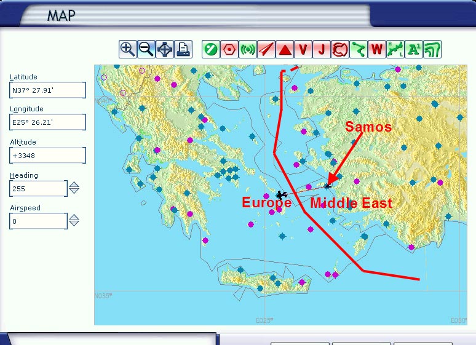Image resolution: width=476 pixels, height=345 pixels.
Task: Click the Latitude input field
Action: click(x=47, y=90)
